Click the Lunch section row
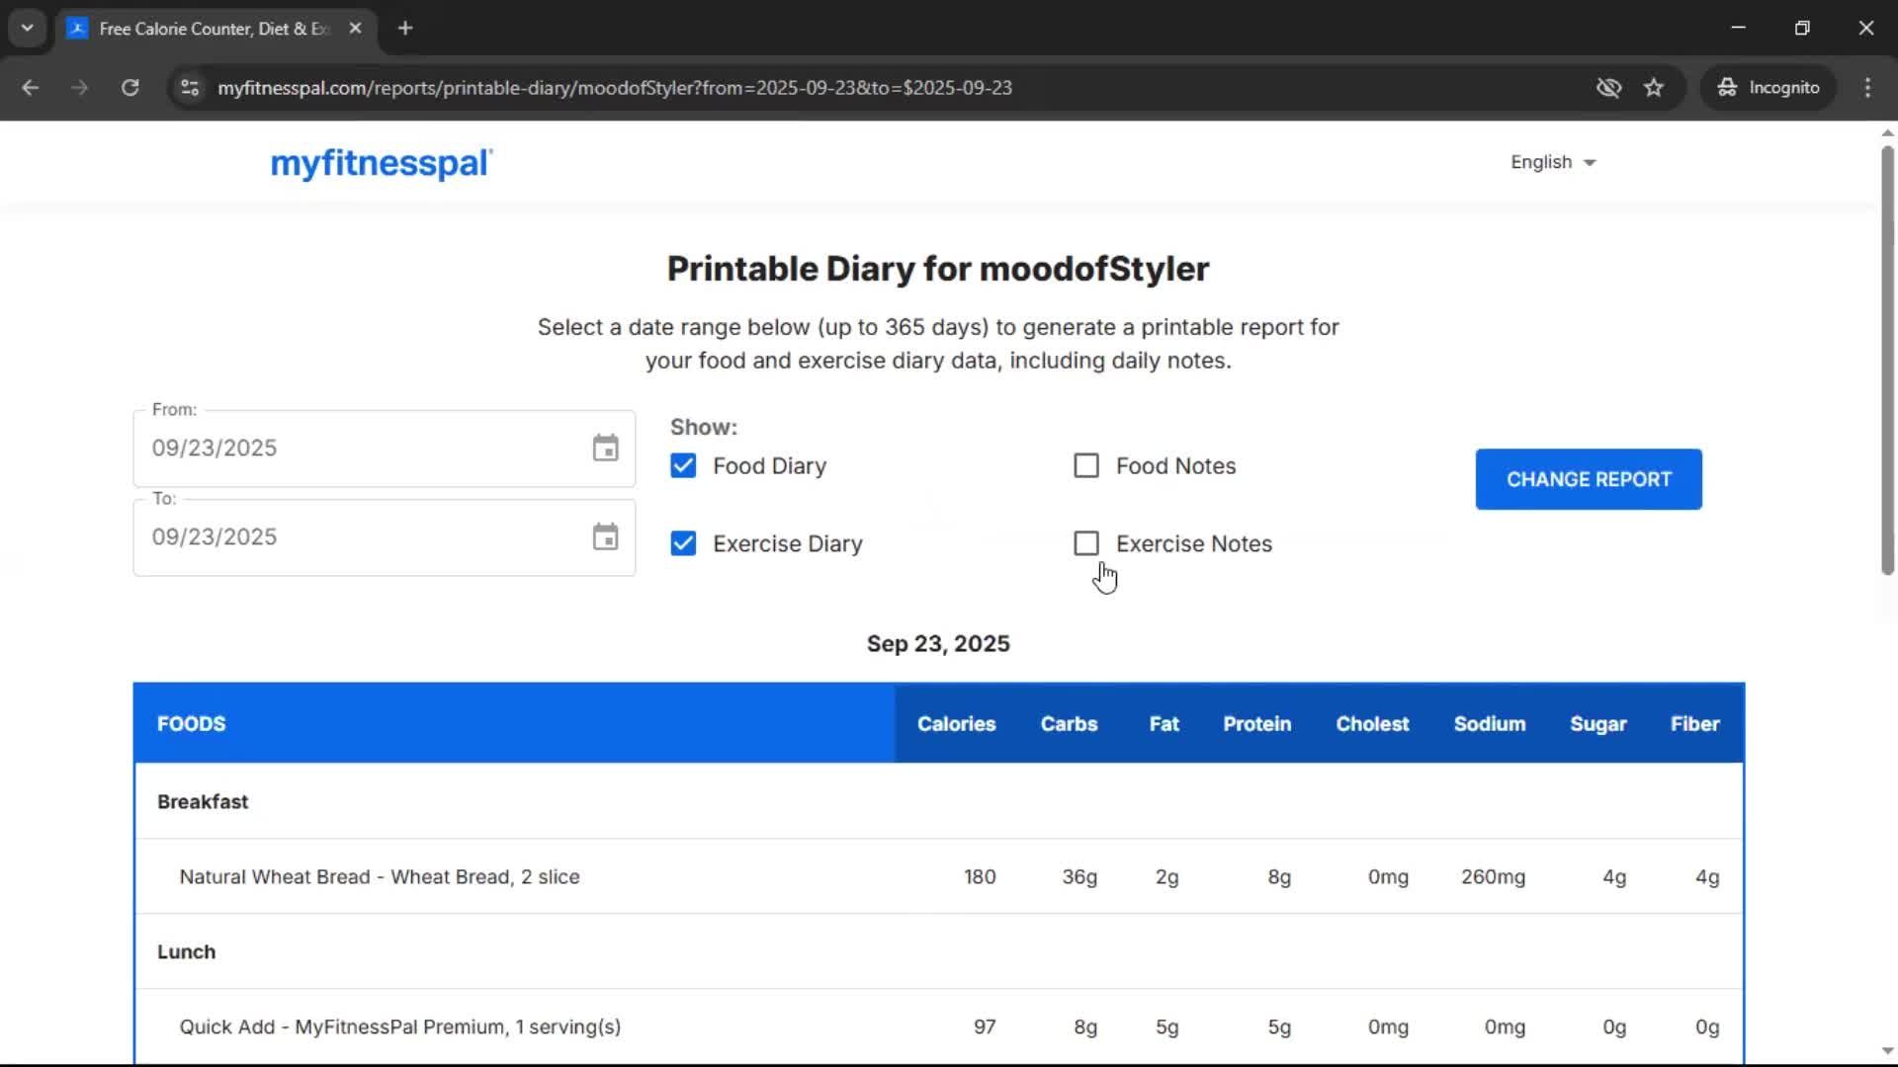The width and height of the screenshot is (1898, 1067). 938,951
